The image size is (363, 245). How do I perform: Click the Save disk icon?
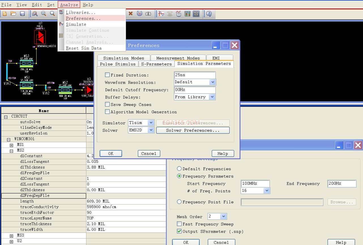(22, 14)
